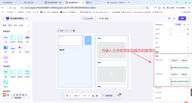Edit the disabled-state expression field

(180, 67)
